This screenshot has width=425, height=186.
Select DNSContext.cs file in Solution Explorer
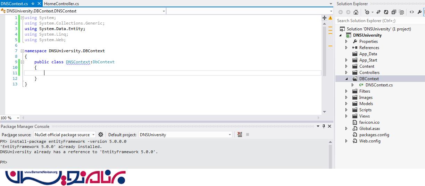click(x=379, y=85)
